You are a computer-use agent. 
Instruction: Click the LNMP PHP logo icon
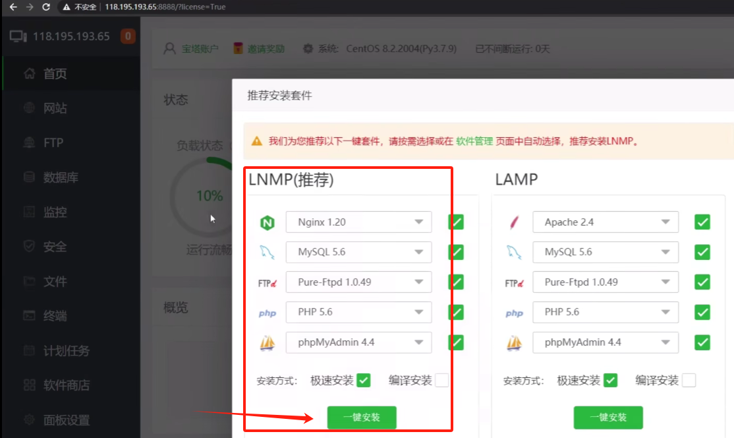(268, 313)
